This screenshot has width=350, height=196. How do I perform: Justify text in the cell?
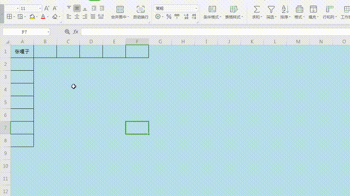click(x=93, y=16)
